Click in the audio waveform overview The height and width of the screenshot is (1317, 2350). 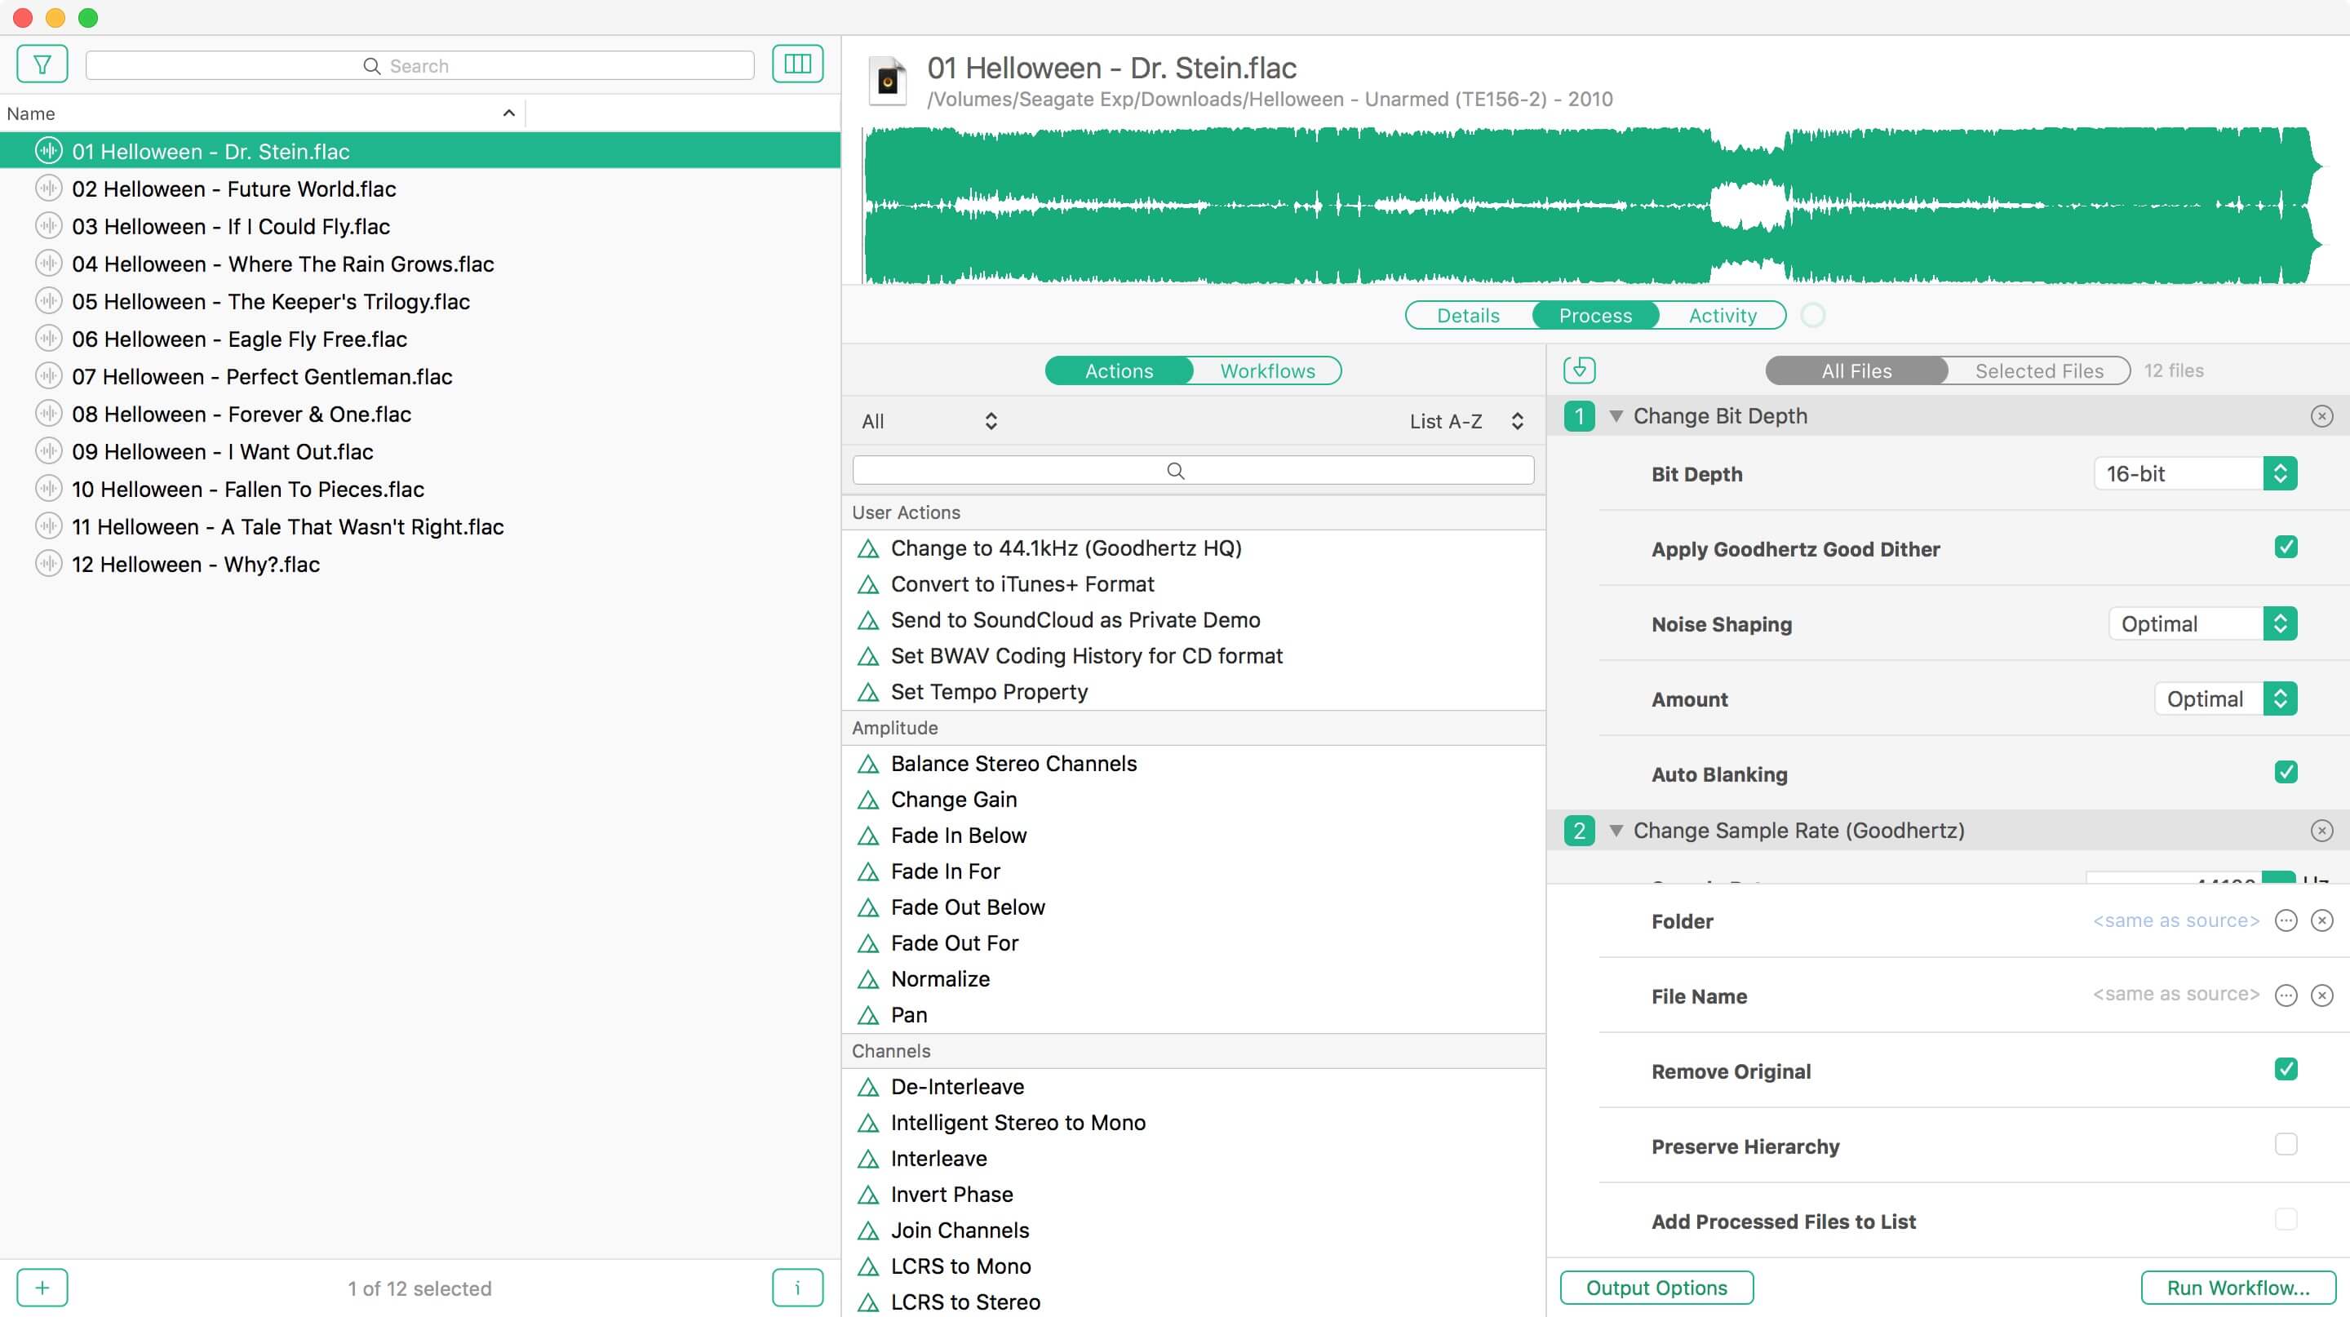[1592, 205]
